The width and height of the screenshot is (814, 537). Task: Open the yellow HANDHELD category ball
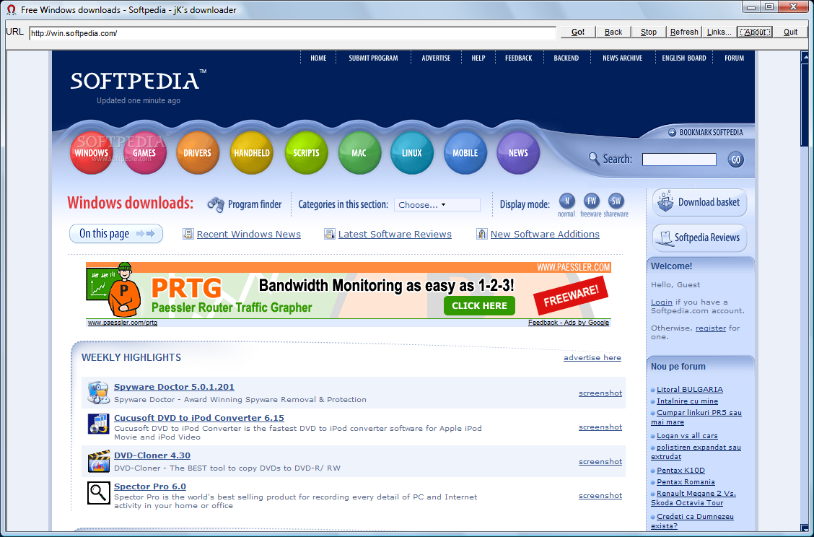pos(251,153)
